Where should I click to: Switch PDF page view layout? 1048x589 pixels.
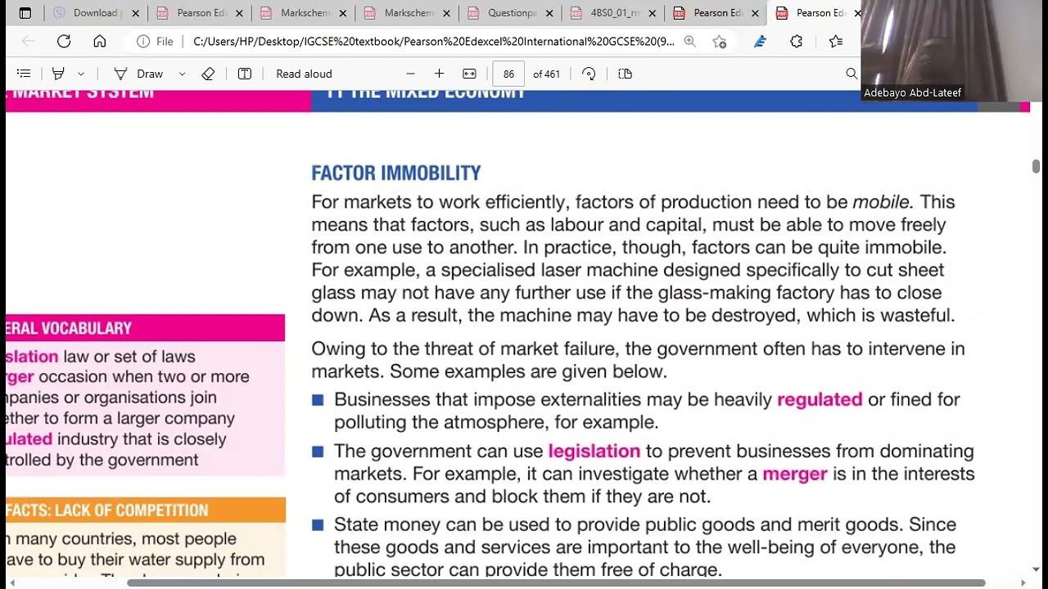[x=626, y=74]
